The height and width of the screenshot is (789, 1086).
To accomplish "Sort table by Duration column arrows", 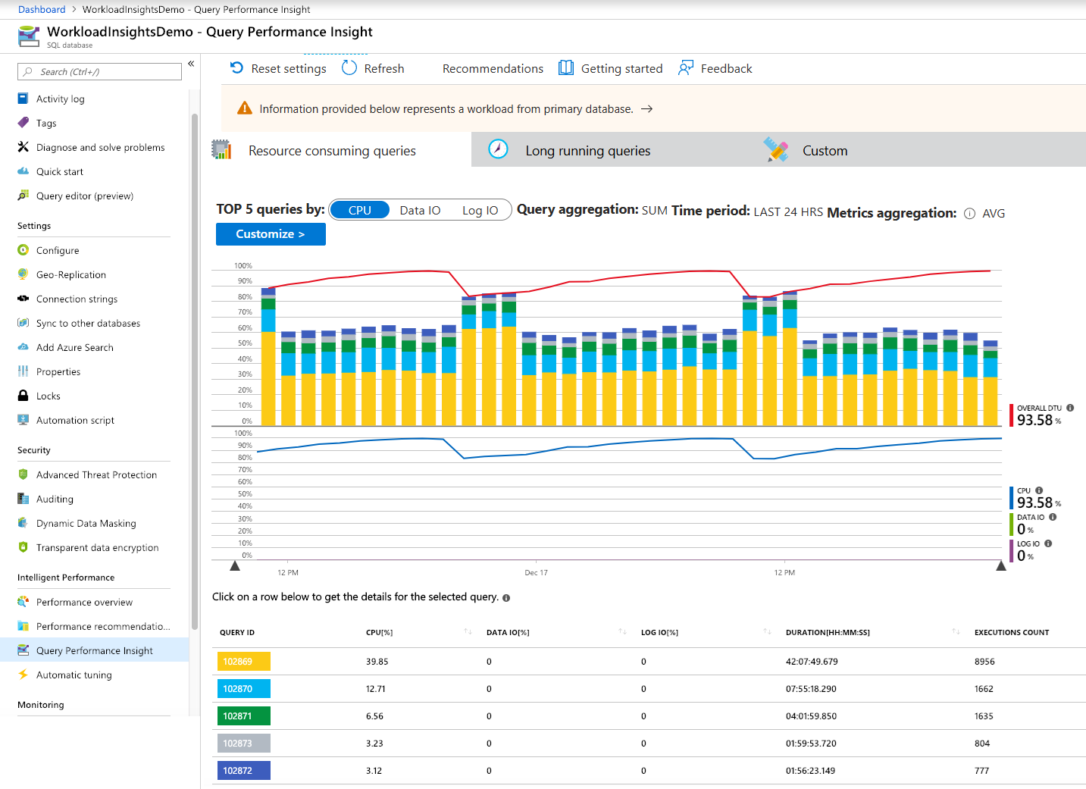I will [956, 632].
